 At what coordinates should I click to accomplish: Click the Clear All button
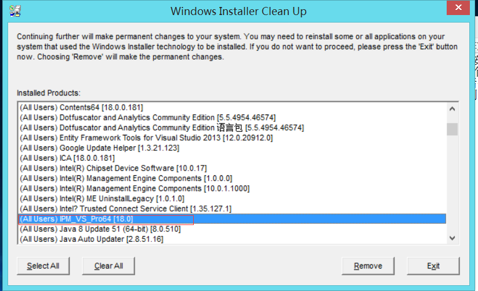coord(108,266)
